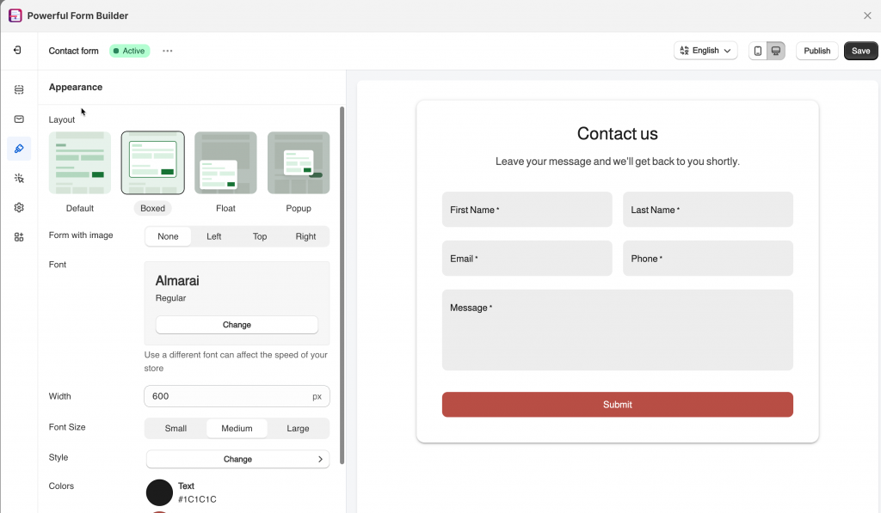Open the three-dot more options menu
The height and width of the screenshot is (513, 881).
[x=168, y=51]
